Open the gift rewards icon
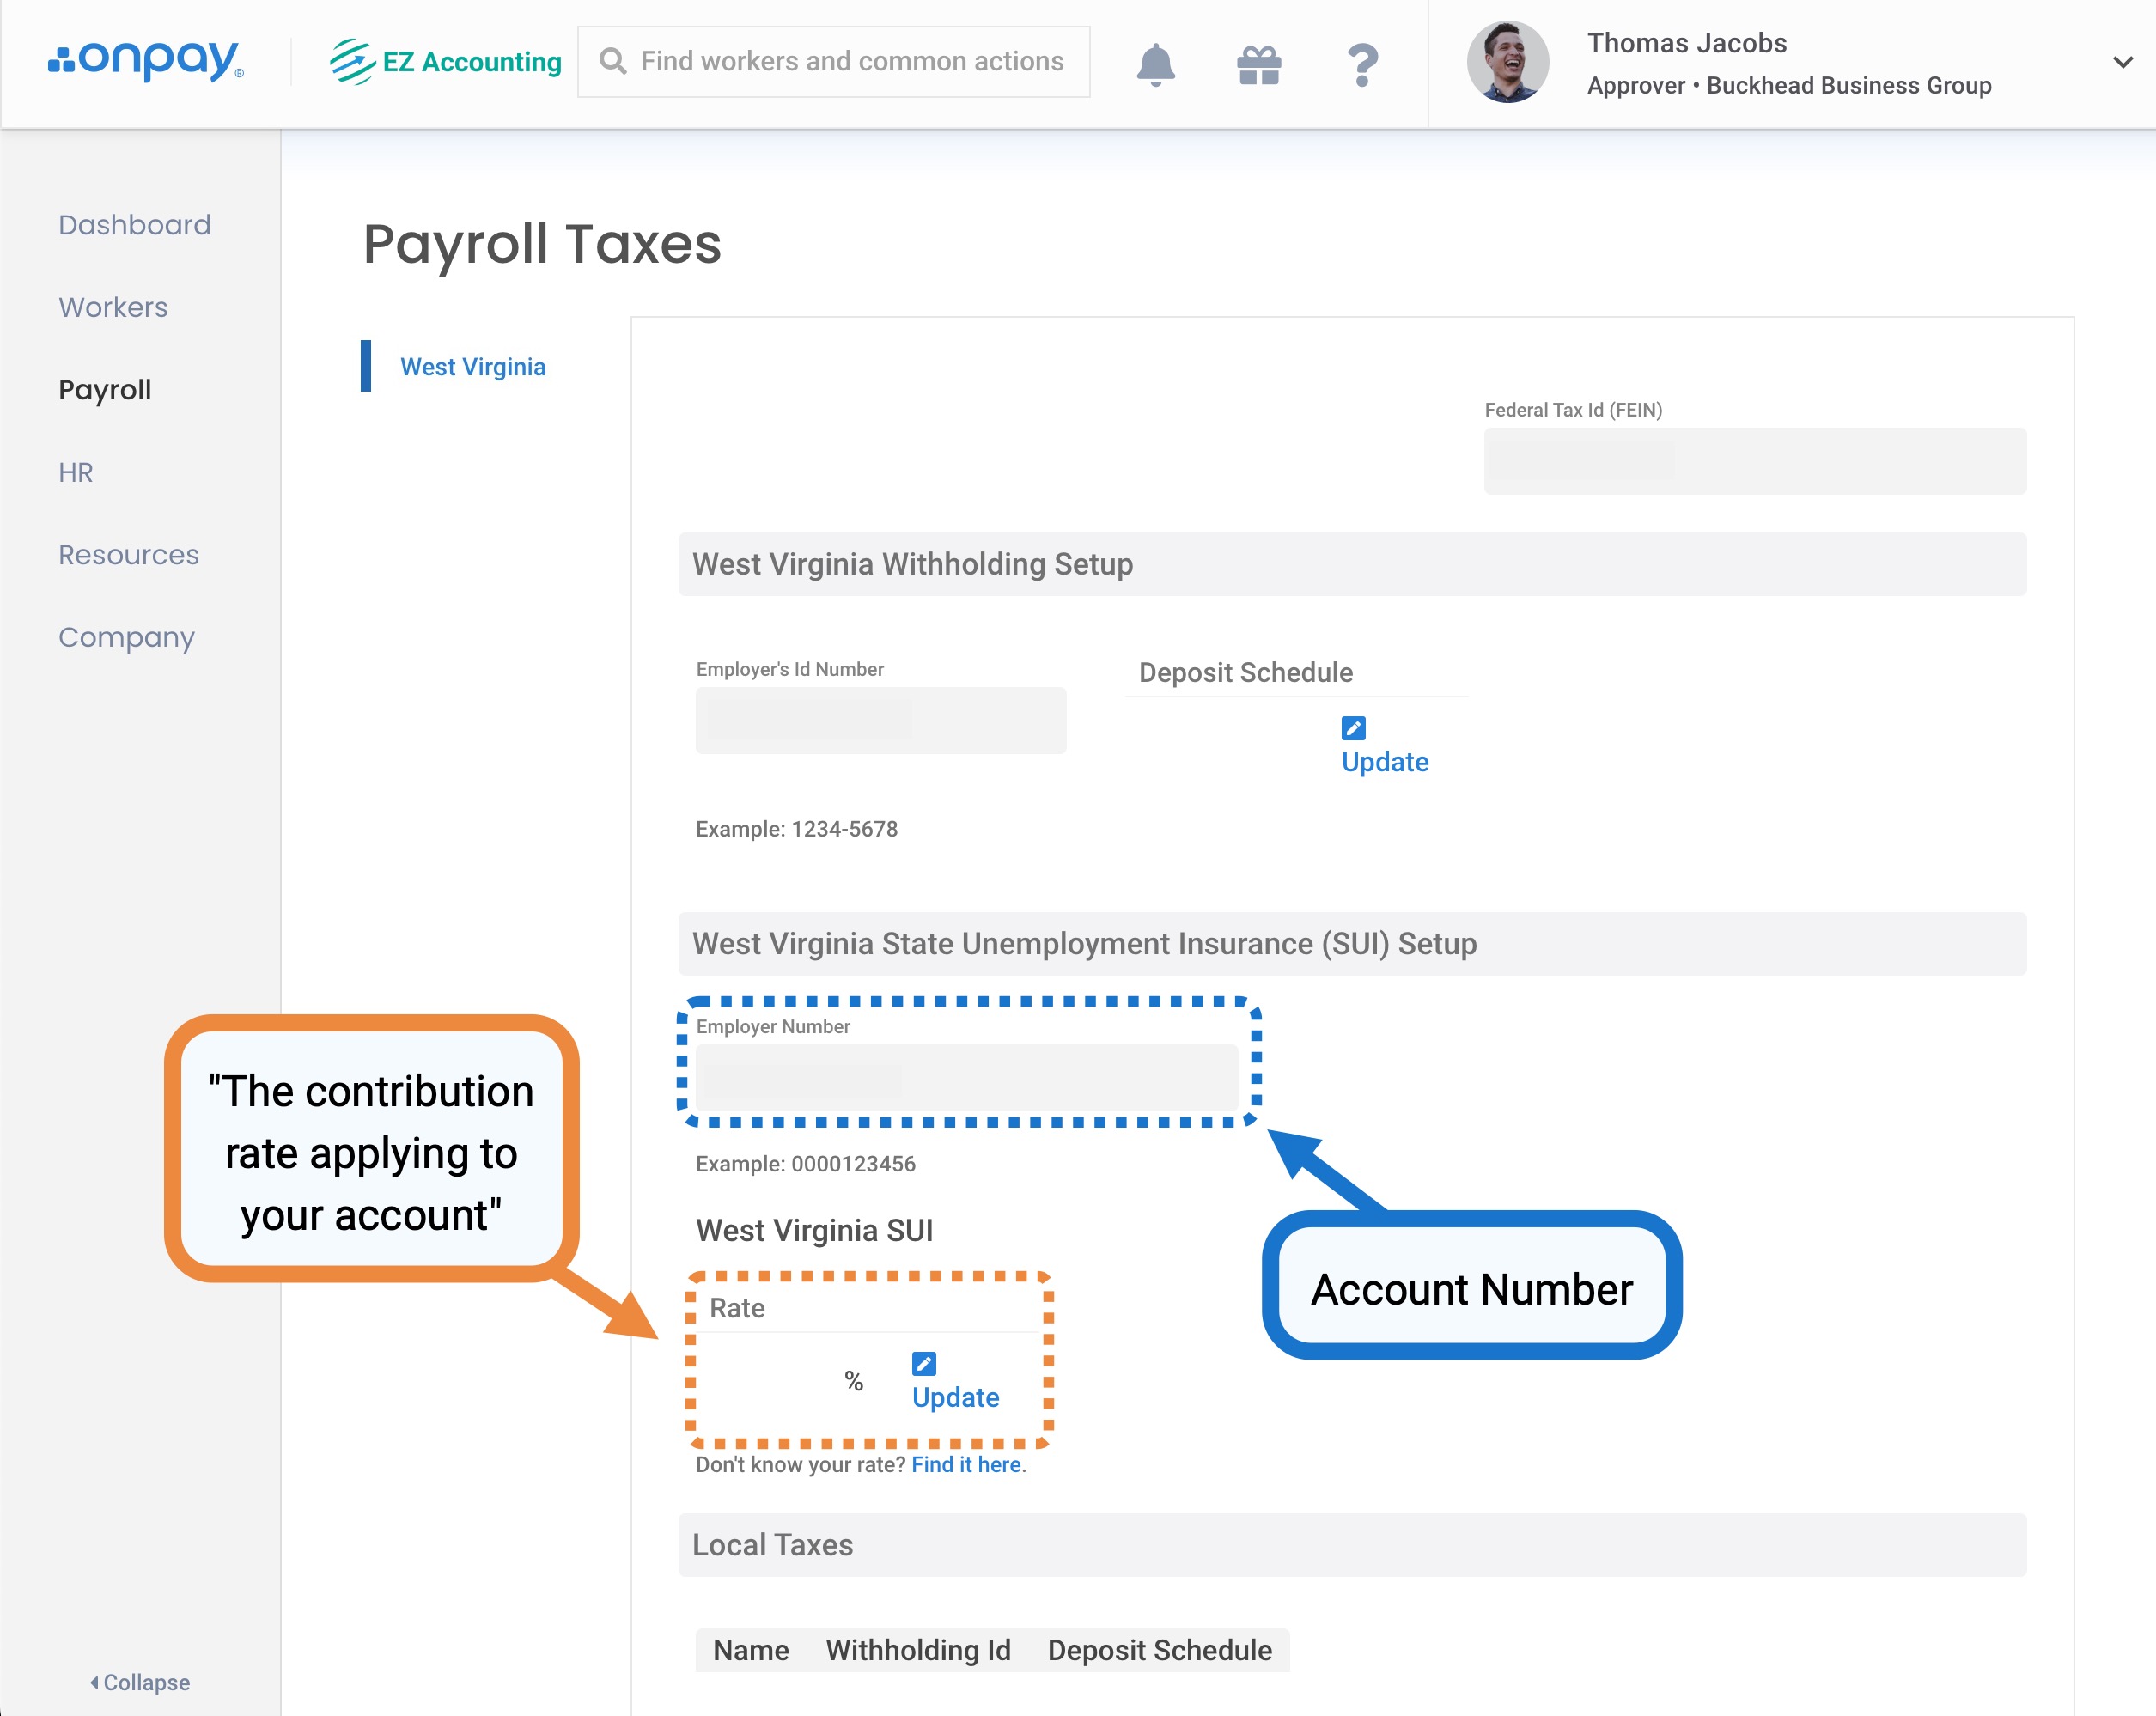The width and height of the screenshot is (2156, 1716). tap(1258, 64)
